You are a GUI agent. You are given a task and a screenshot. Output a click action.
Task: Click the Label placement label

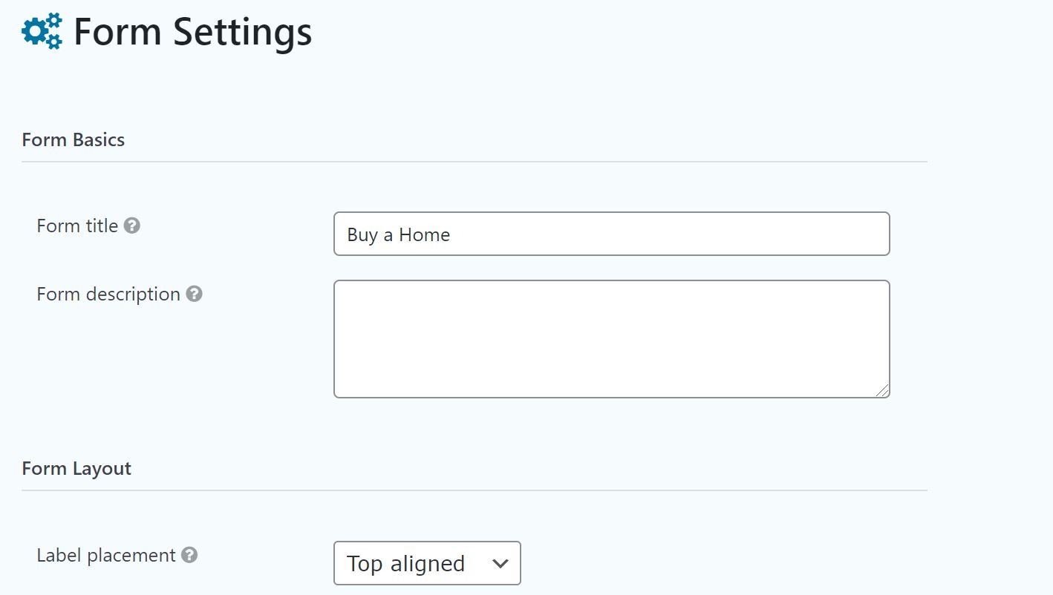(x=106, y=555)
